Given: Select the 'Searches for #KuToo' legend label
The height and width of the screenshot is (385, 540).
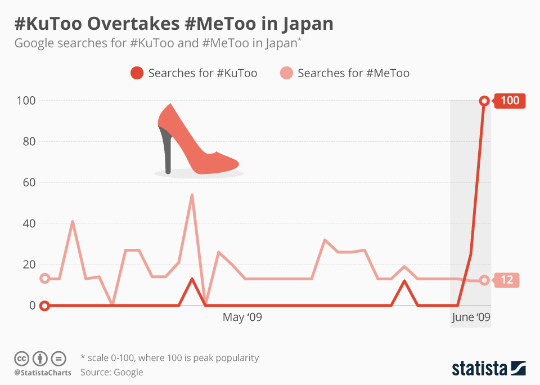Looking at the screenshot, I should tap(202, 73).
